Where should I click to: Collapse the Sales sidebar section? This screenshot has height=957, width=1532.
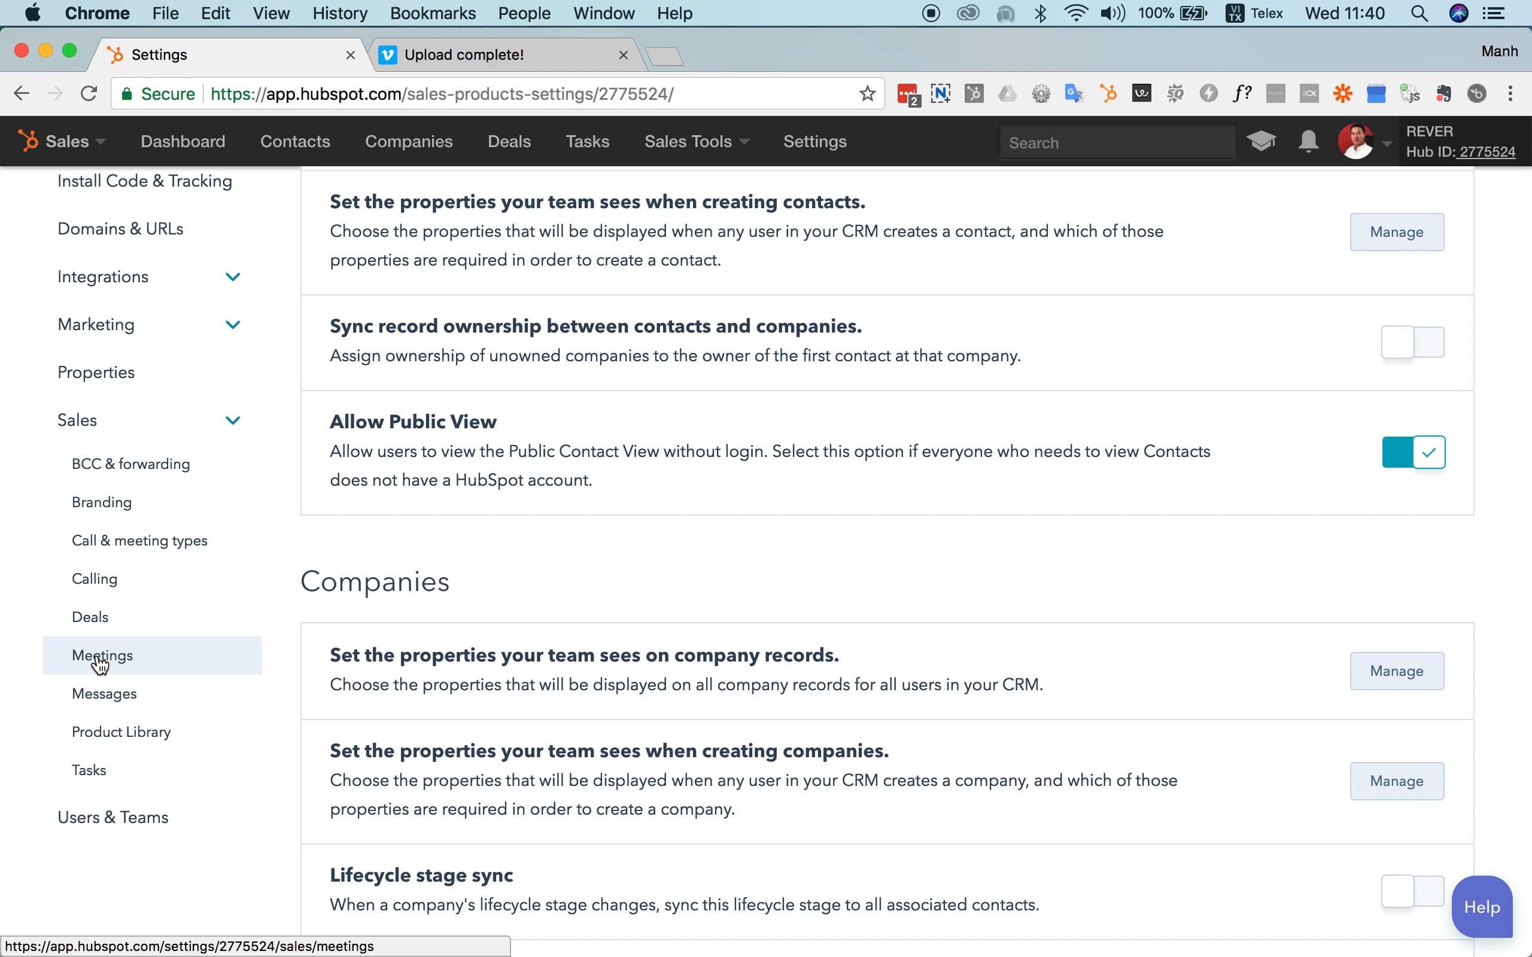[x=232, y=420]
